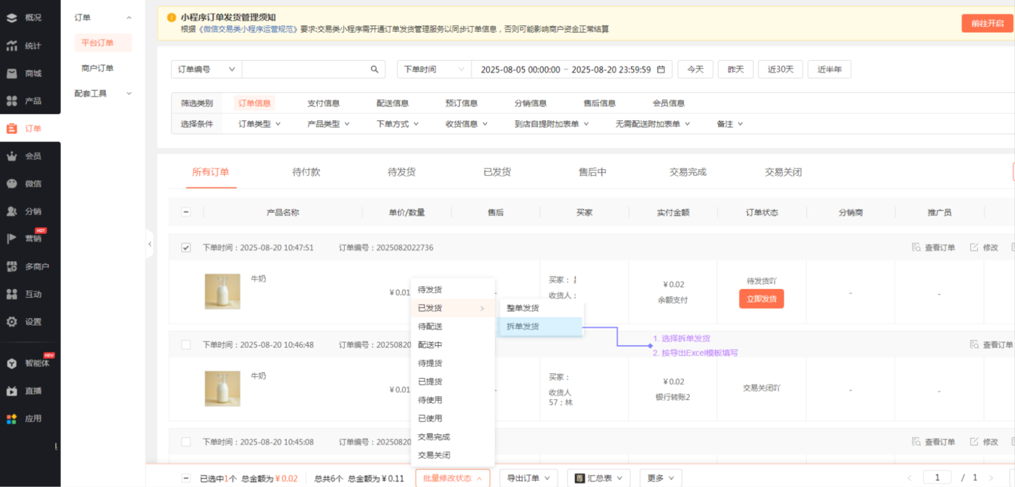Open the 统计 statistics sidebar icon

pos(12,46)
